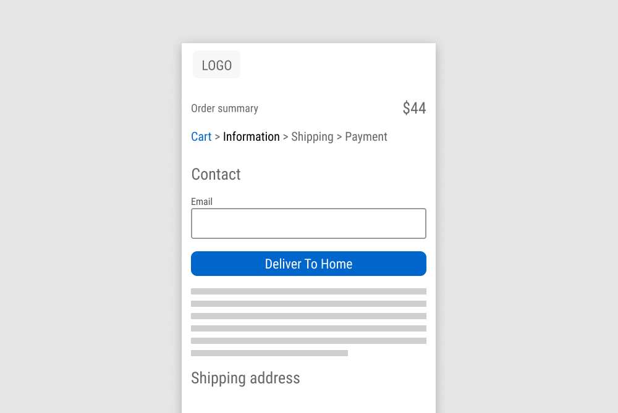618x413 pixels.
Task: Click the Email field label
Action: [201, 202]
